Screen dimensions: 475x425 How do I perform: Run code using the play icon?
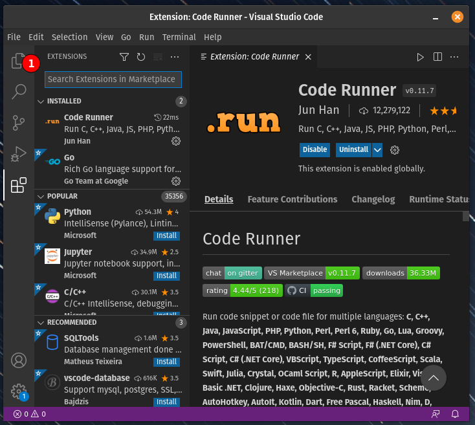tap(420, 57)
